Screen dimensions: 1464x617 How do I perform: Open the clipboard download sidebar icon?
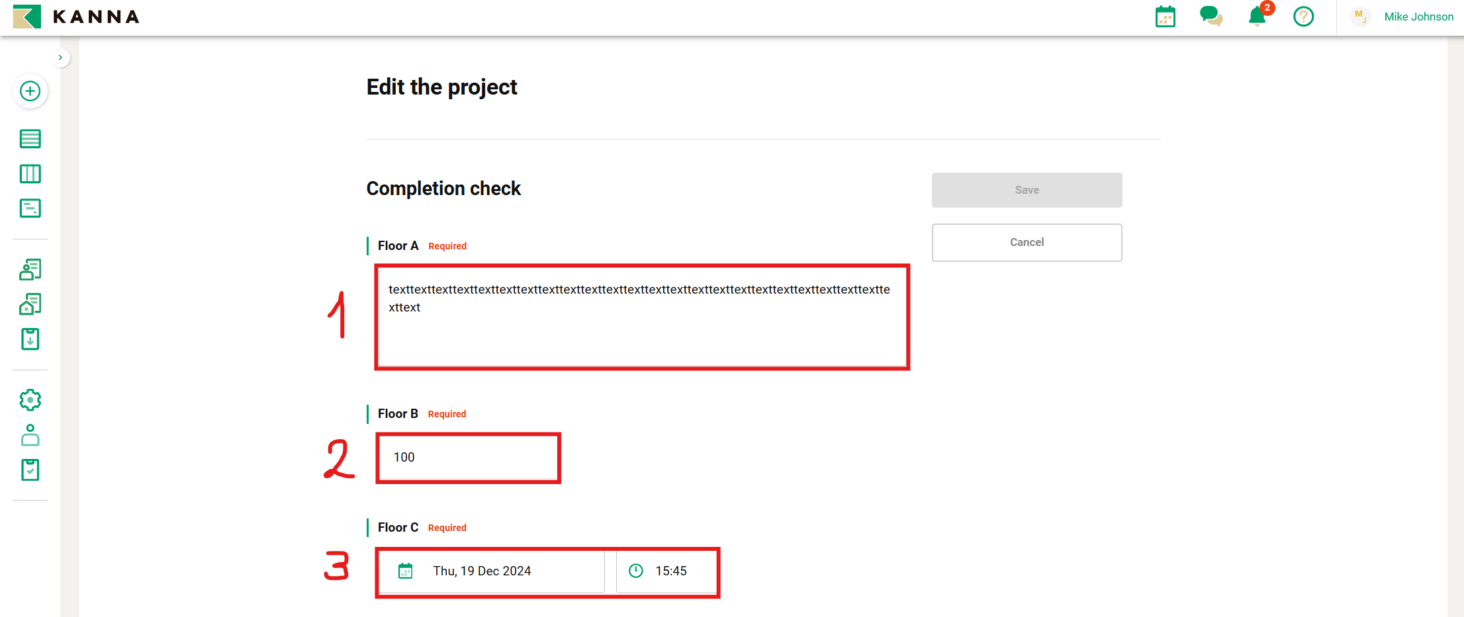point(30,339)
